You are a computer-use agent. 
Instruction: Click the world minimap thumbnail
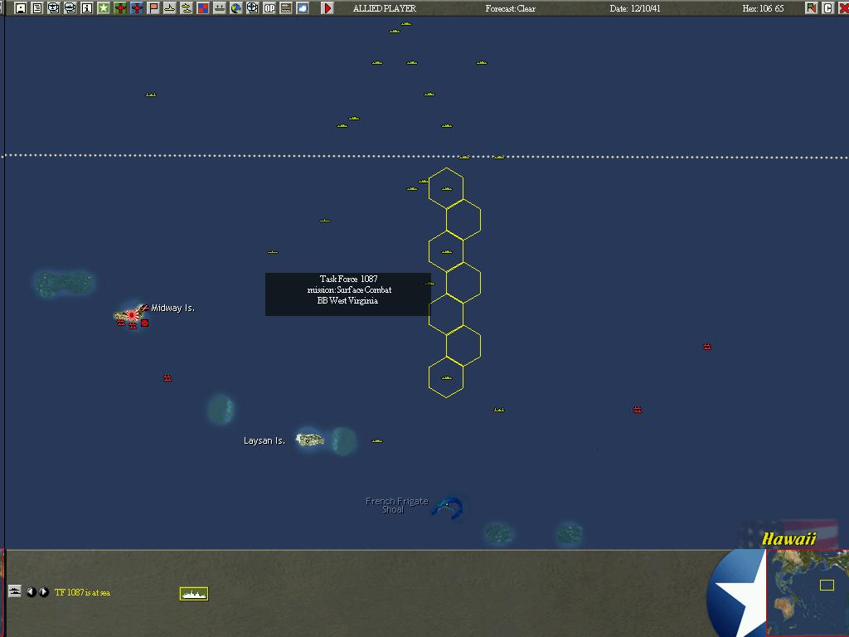pyautogui.click(x=808, y=593)
